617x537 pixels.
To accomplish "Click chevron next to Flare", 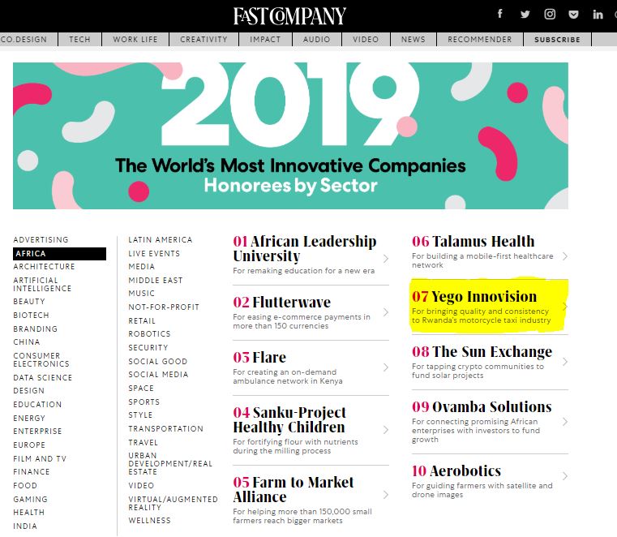I will click(x=386, y=367).
